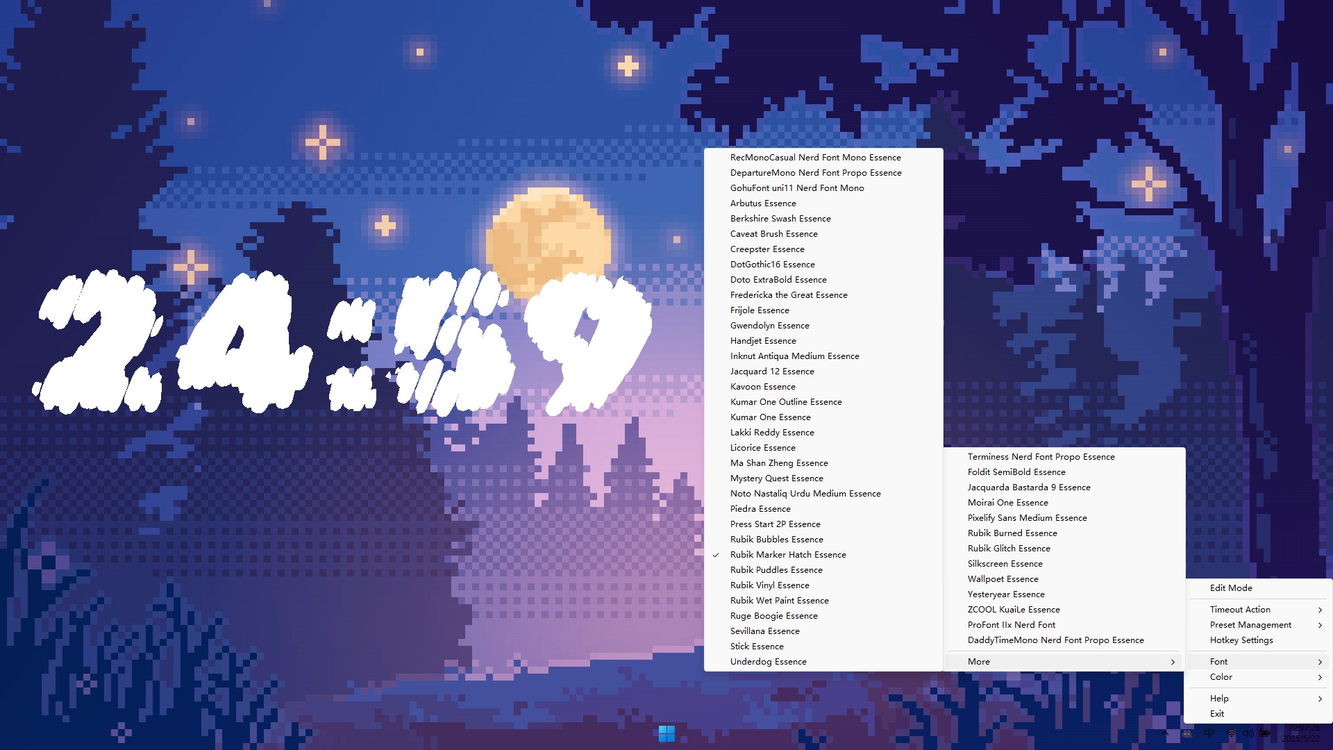
Task: Click the large clock widget display
Action: pyautogui.click(x=340, y=340)
